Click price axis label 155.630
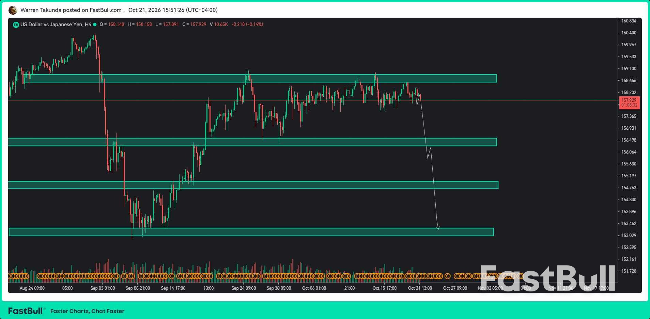 click(x=629, y=164)
